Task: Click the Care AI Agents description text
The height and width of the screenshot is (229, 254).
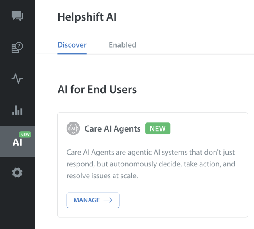Action: coord(151,164)
